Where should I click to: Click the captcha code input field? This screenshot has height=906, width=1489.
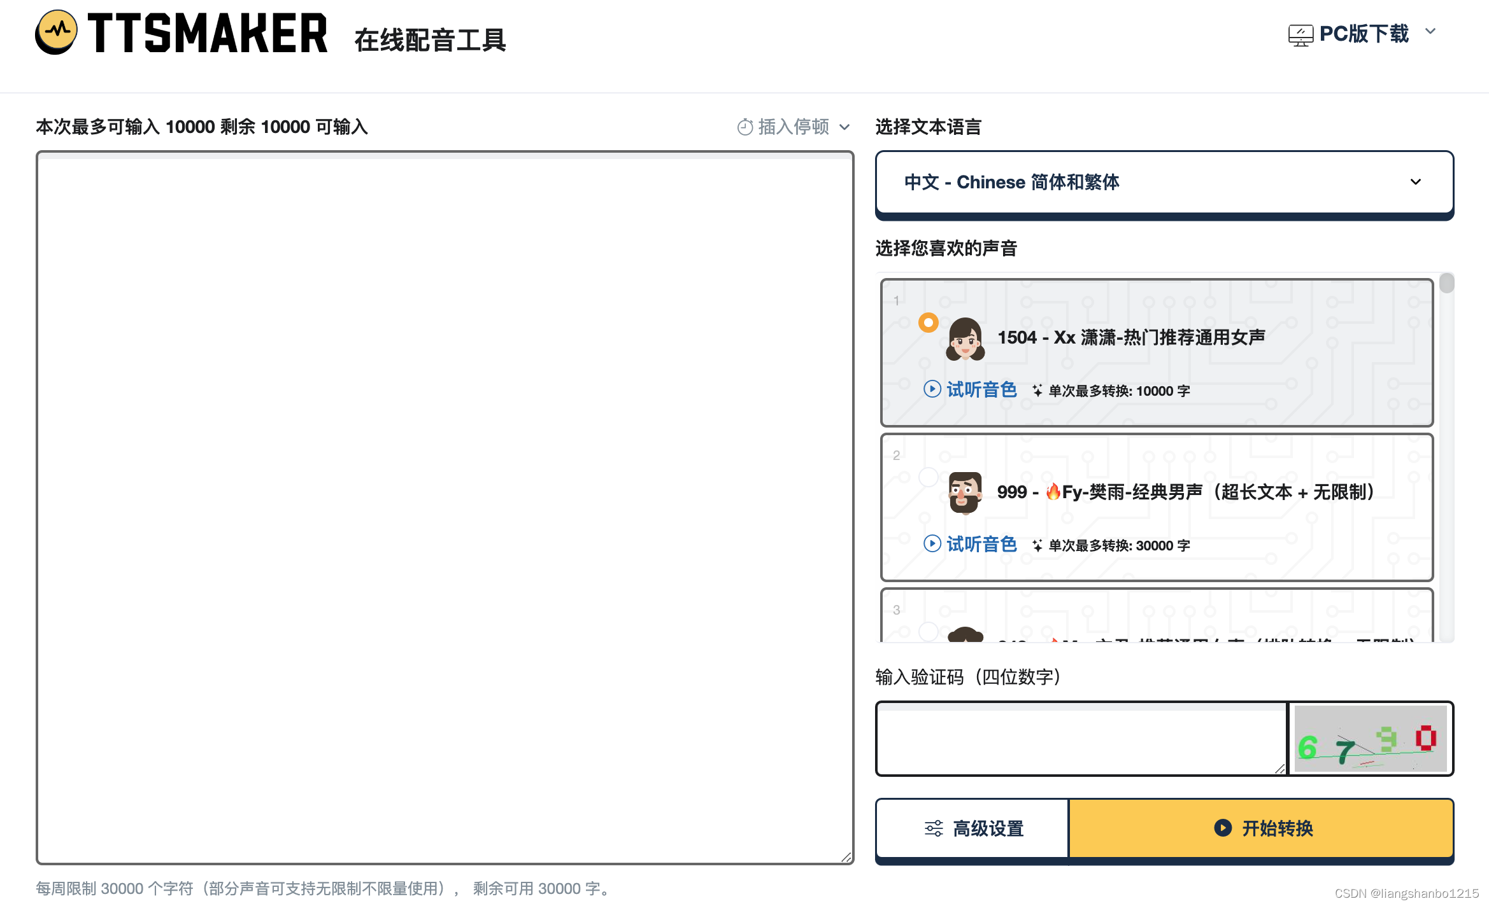tap(1081, 739)
